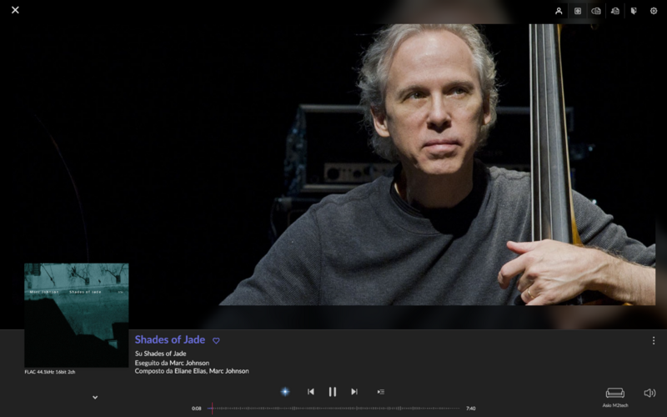The height and width of the screenshot is (417, 667).
Task: Open the disc and document view icon
Action: 596,11
